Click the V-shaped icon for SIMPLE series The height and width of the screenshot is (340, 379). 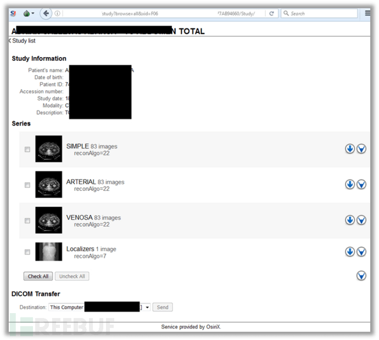coord(361,149)
